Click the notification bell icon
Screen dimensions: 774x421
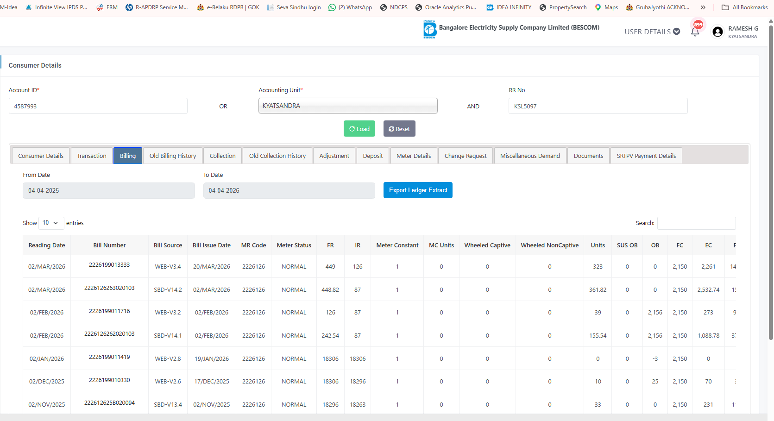point(695,32)
